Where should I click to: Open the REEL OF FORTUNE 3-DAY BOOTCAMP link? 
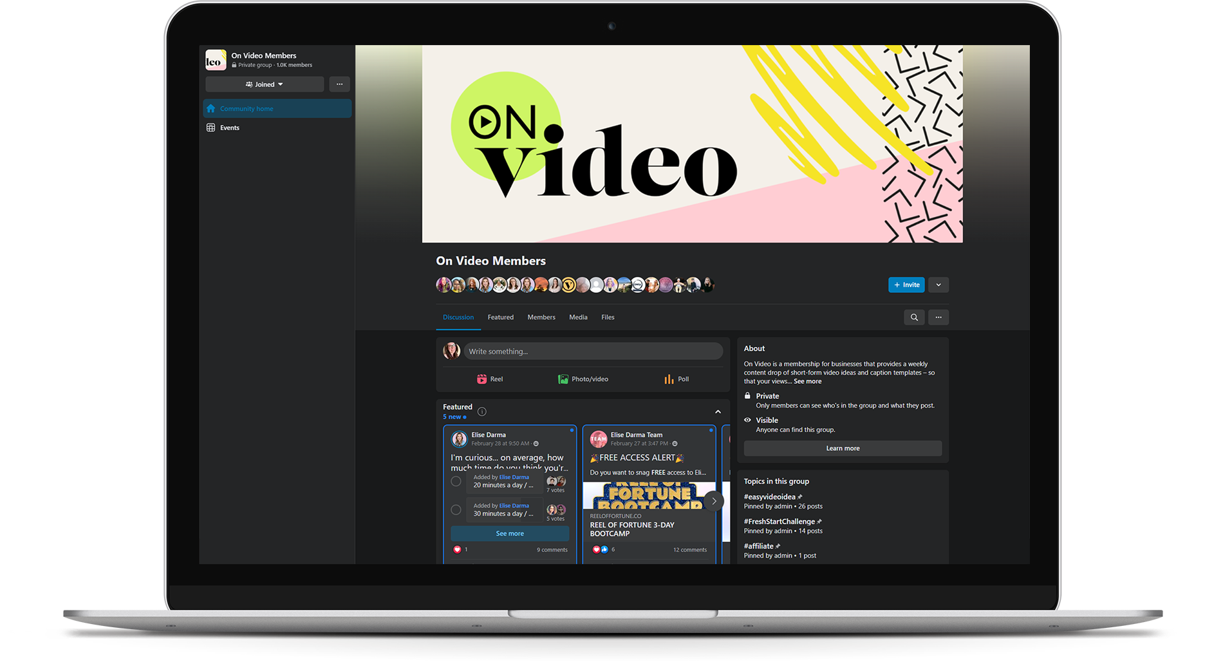tap(632, 529)
